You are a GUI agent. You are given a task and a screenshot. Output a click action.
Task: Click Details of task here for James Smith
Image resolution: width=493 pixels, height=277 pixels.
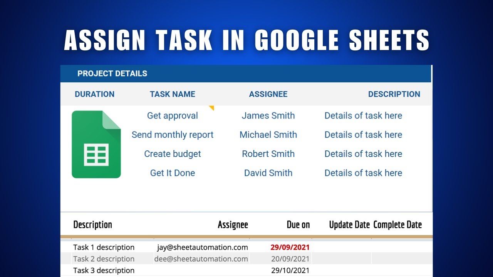(363, 116)
